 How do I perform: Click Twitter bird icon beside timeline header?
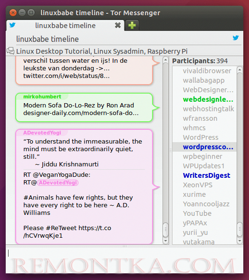pyautogui.click(x=236, y=38)
